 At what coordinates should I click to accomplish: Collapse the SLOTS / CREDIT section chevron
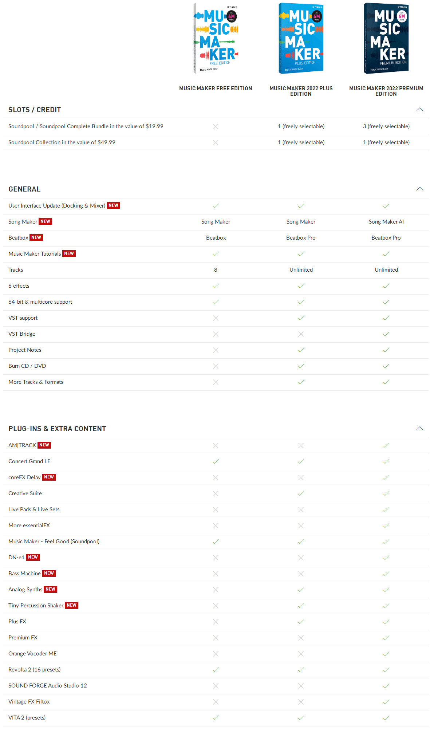tap(419, 110)
